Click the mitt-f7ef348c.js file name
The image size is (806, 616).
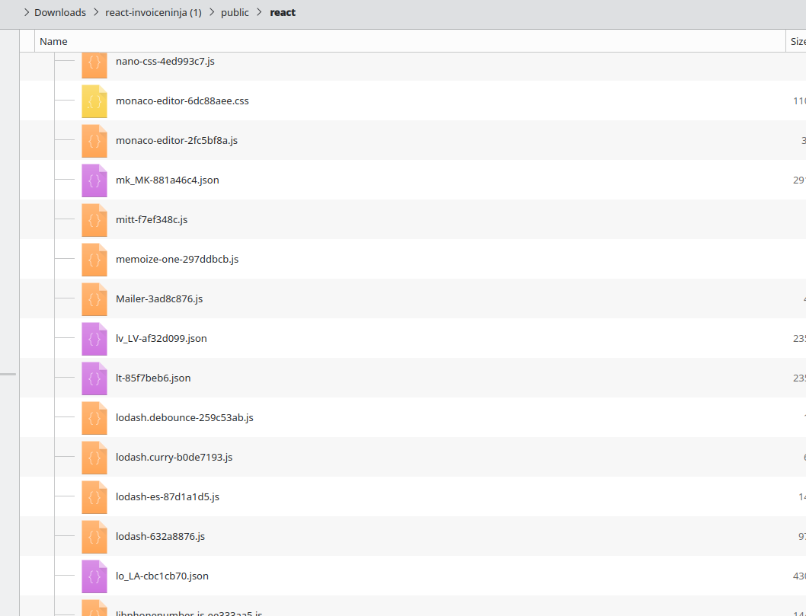[x=151, y=219]
